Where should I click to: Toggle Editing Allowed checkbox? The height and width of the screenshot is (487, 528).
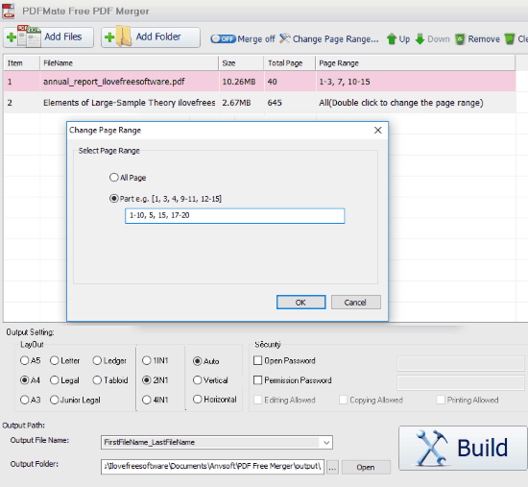tap(257, 400)
